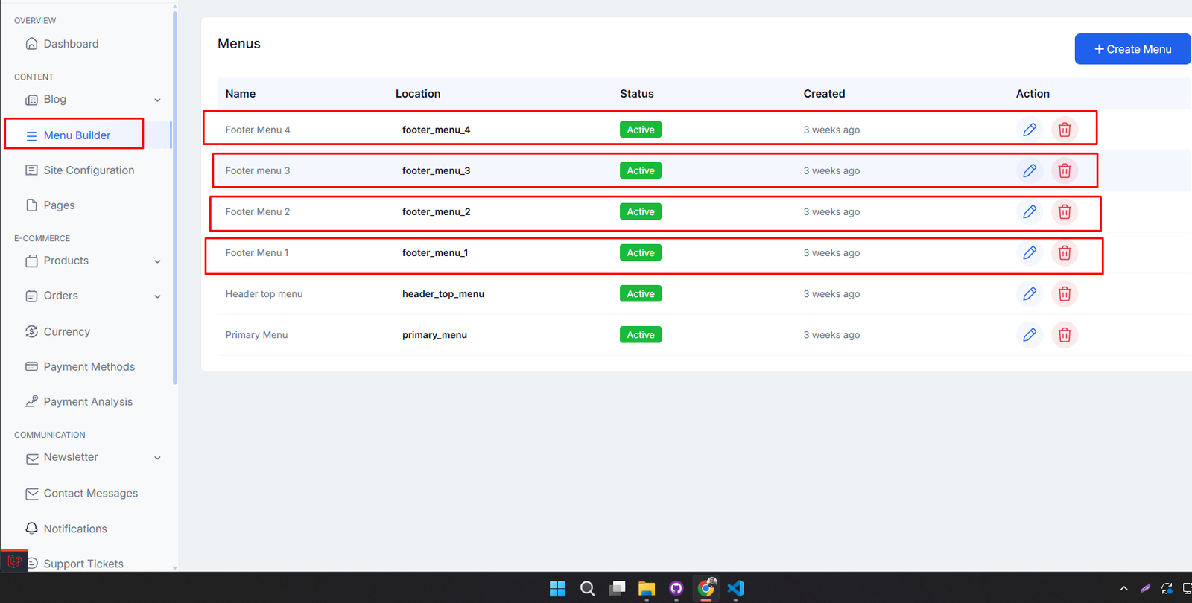This screenshot has height=603, width=1192.
Task: Select Menu Builder link
Action: click(x=77, y=135)
